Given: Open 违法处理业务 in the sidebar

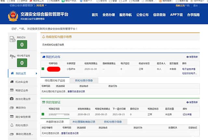Looking at the screenshot, I should pos(23,98).
